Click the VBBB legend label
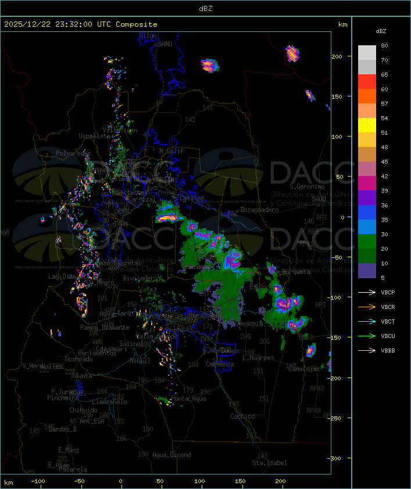This screenshot has height=489, width=411. [388, 351]
